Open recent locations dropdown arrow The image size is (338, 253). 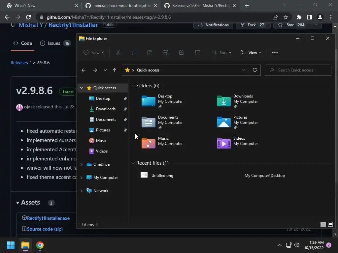(x=105, y=70)
